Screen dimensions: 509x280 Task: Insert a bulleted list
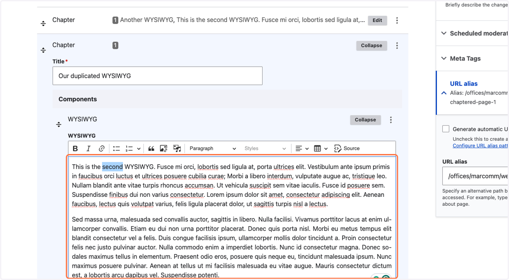click(x=116, y=148)
